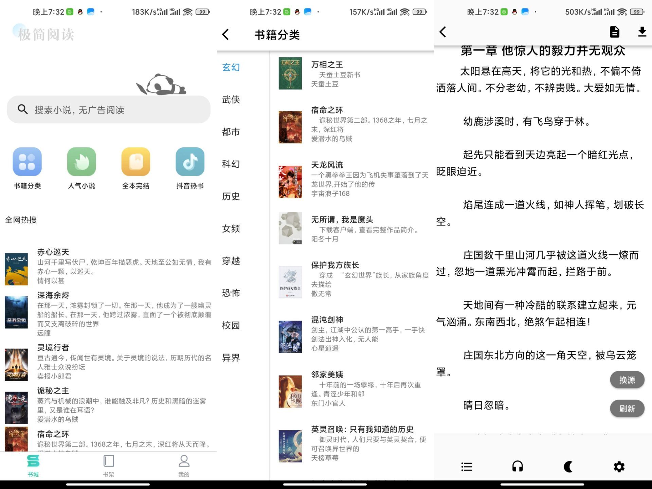The width and height of the screenshot is (652, 489).
Task: Open the 书籍分类 grid icon
Action: pyautogui.click(x=27, y=162)
